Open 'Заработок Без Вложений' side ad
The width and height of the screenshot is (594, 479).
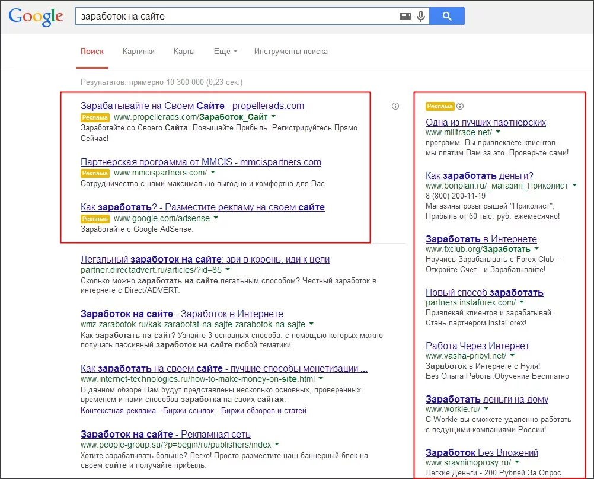(482, 453)
